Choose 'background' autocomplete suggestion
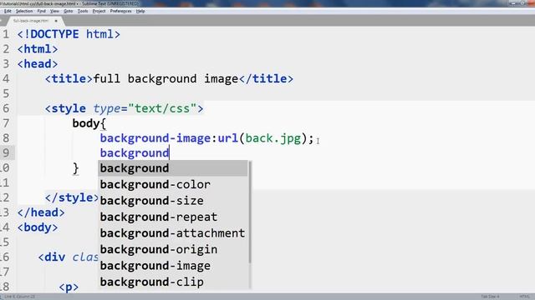The image size is (535, 300). (173, 168)
